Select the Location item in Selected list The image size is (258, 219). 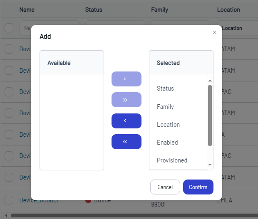168,125
